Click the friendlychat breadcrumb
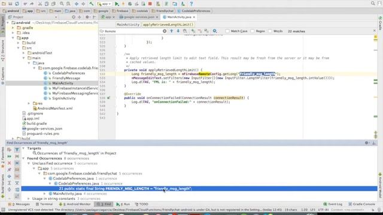 tap(163, 11)
